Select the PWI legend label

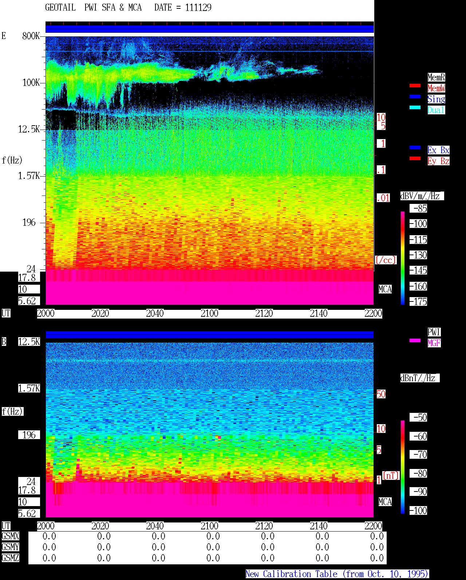coord(434,332)
